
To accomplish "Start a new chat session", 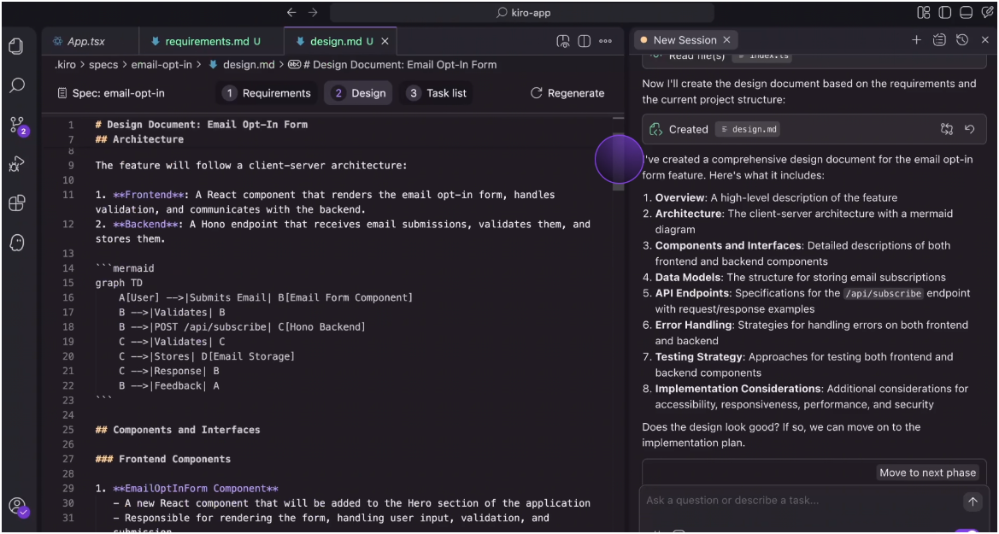I will (x=916, y=40).
